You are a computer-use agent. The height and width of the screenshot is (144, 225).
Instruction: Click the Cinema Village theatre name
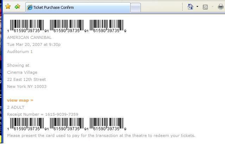[x=22, y=72]
